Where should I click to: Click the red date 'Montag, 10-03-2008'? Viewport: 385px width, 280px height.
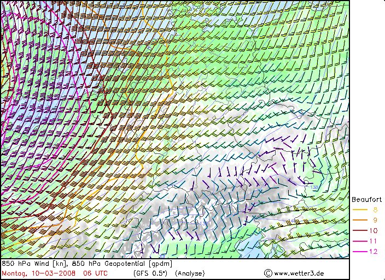(38, 272)
